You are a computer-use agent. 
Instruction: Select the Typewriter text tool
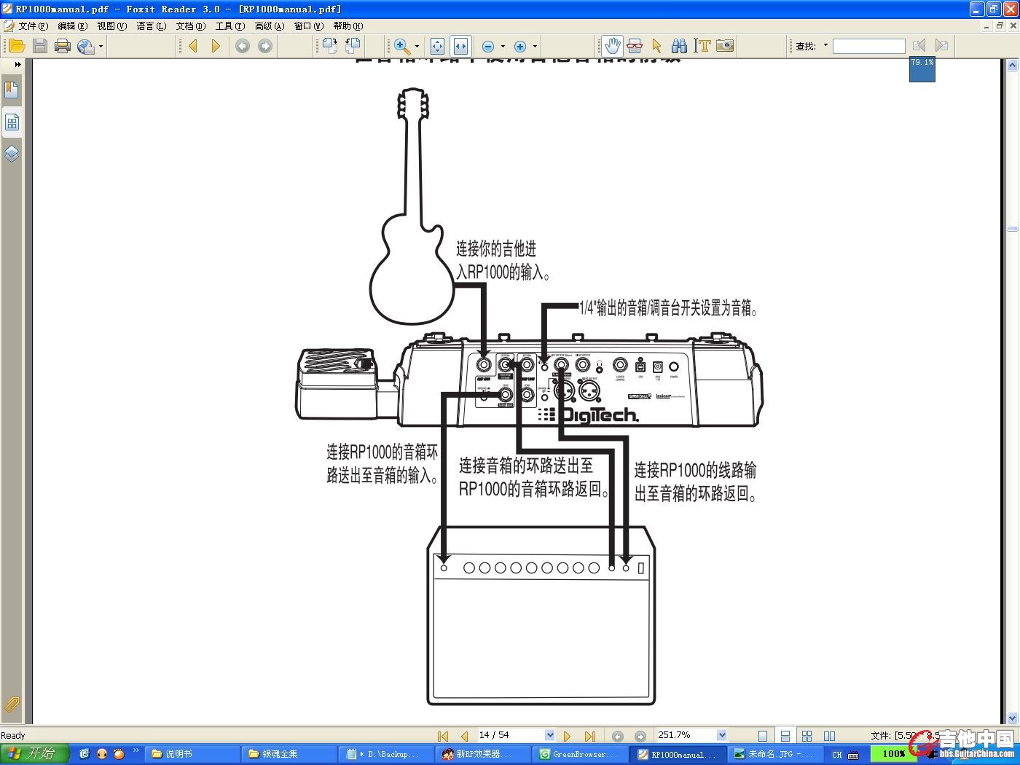[x=702, y=46]
